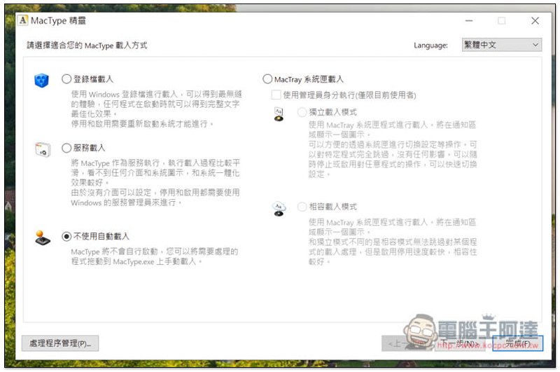Select the MacTray 系統匣載入 radio button
560x372 pixels.
click(x=267, y=79)
